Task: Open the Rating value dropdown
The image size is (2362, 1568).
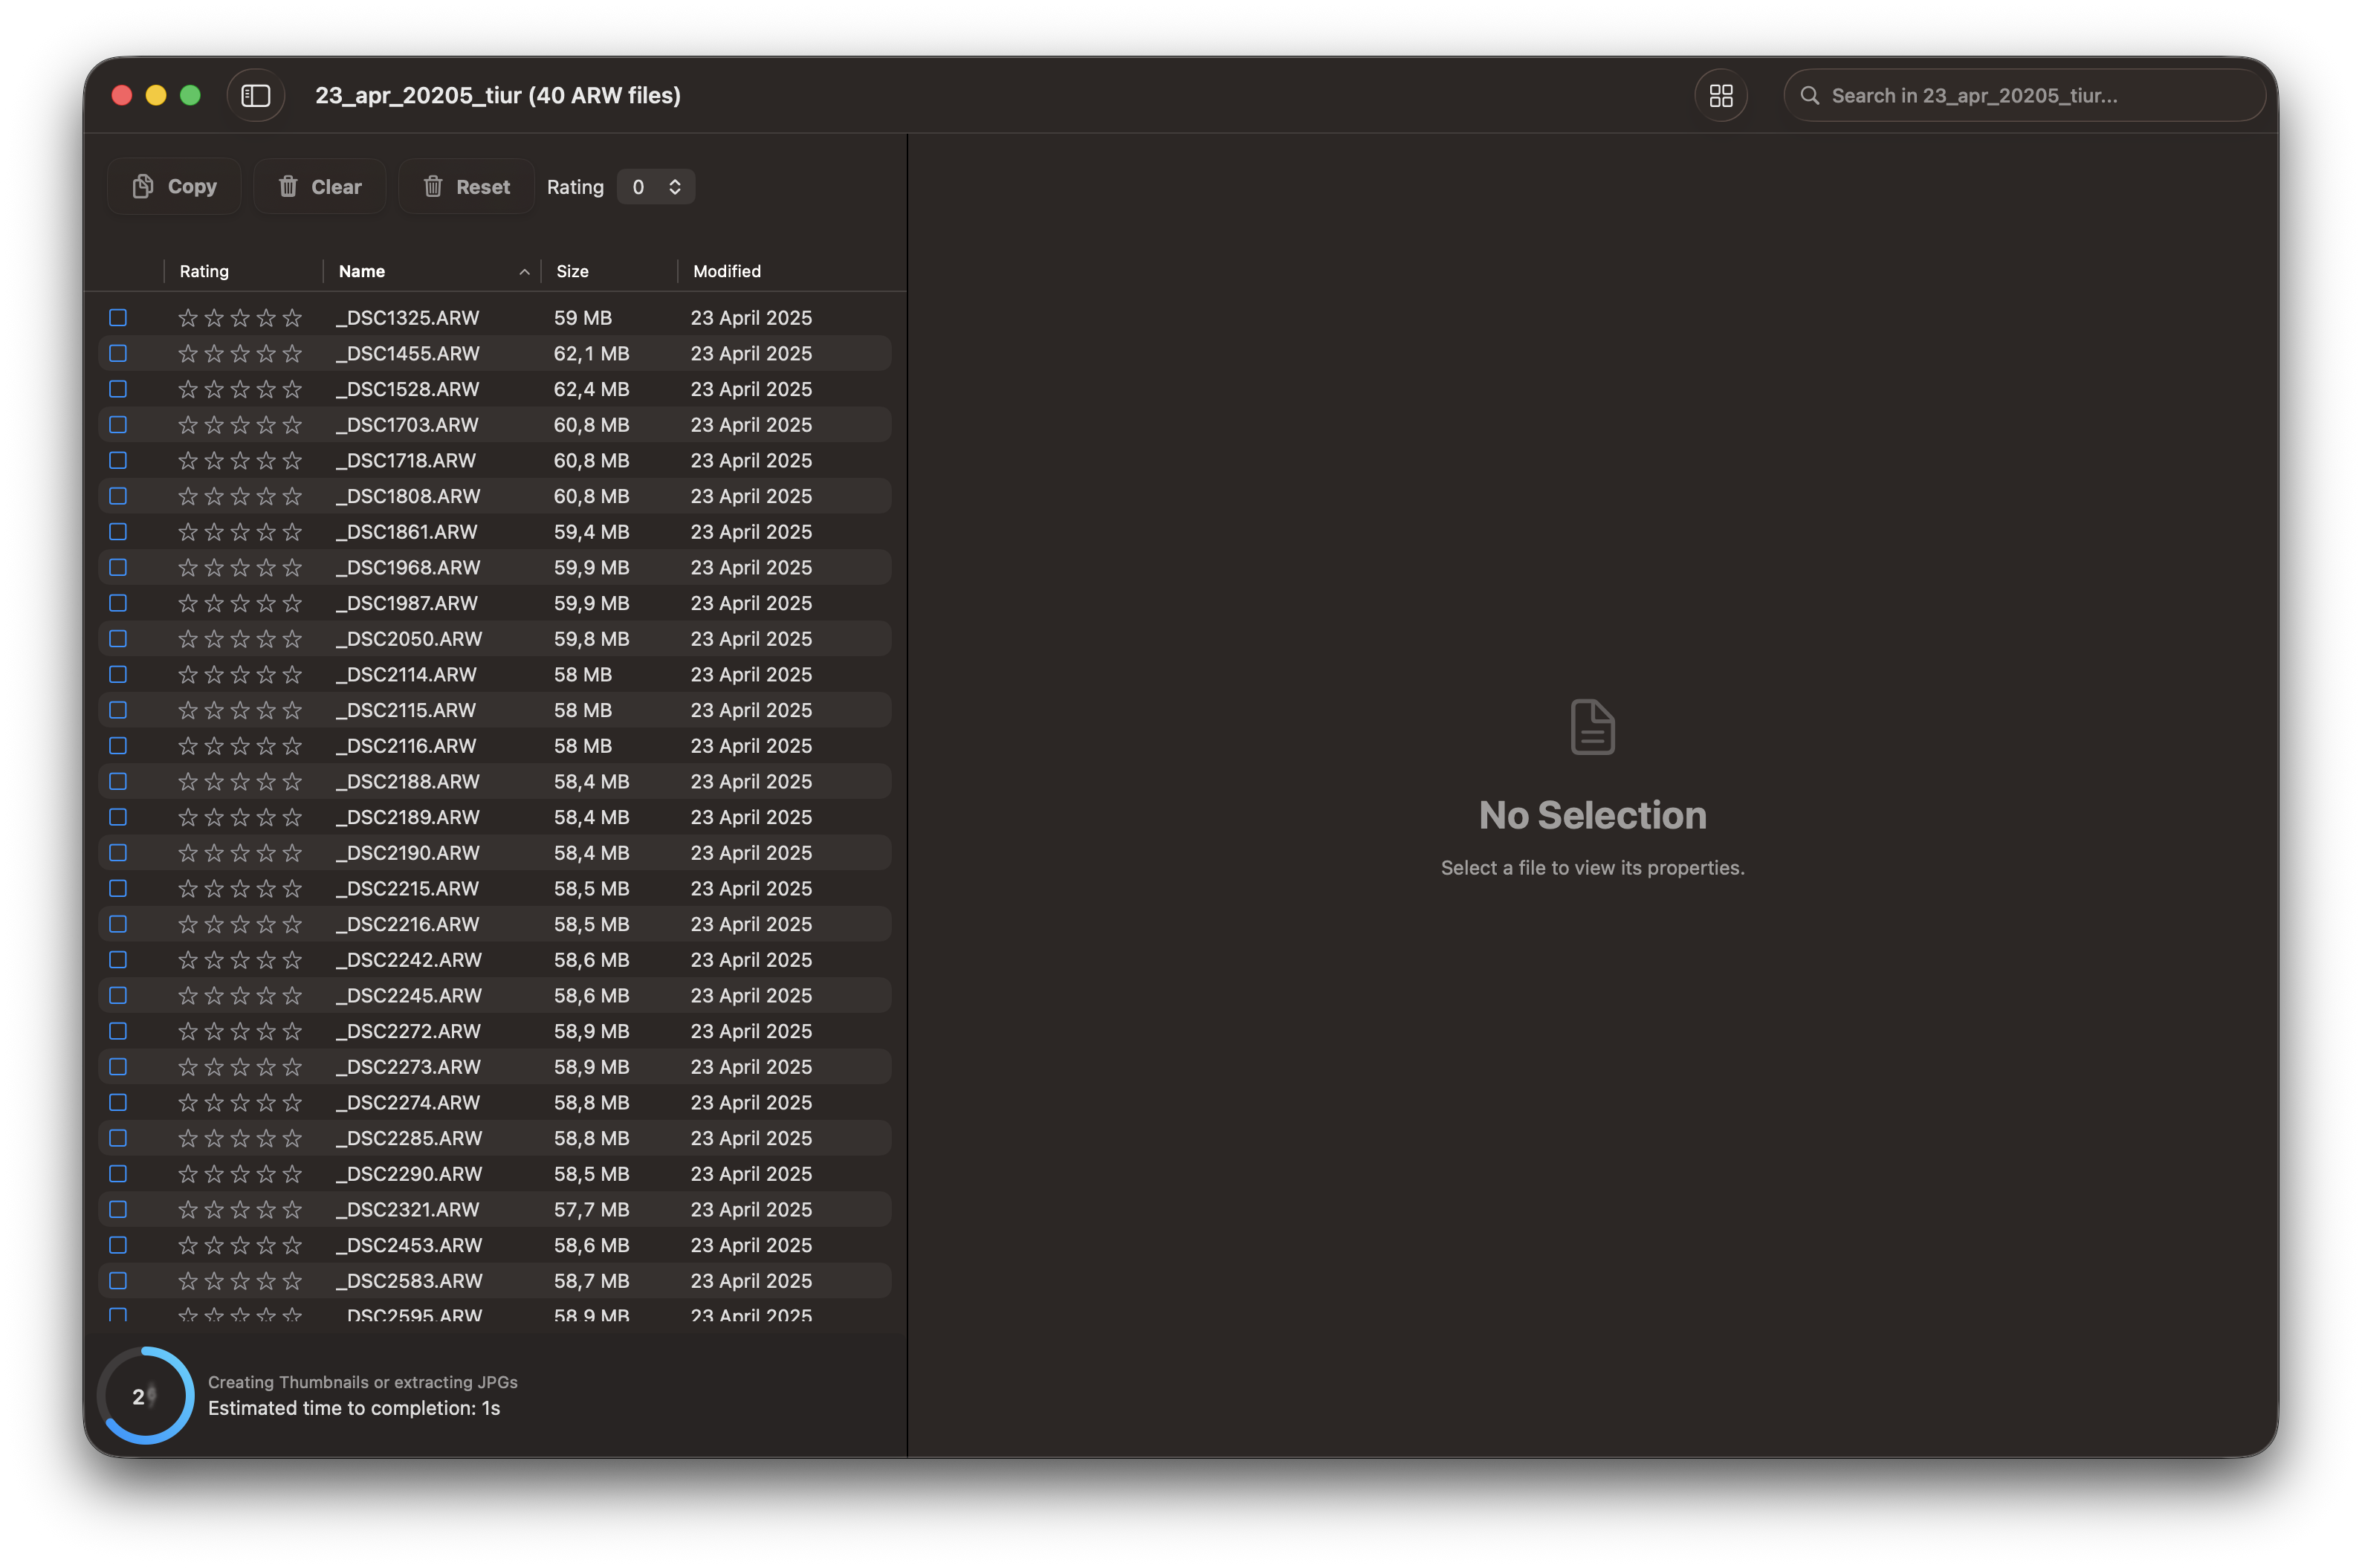Action: (x=656, y=186)
